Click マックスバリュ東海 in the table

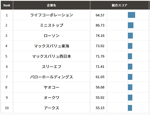click(52, 46)
